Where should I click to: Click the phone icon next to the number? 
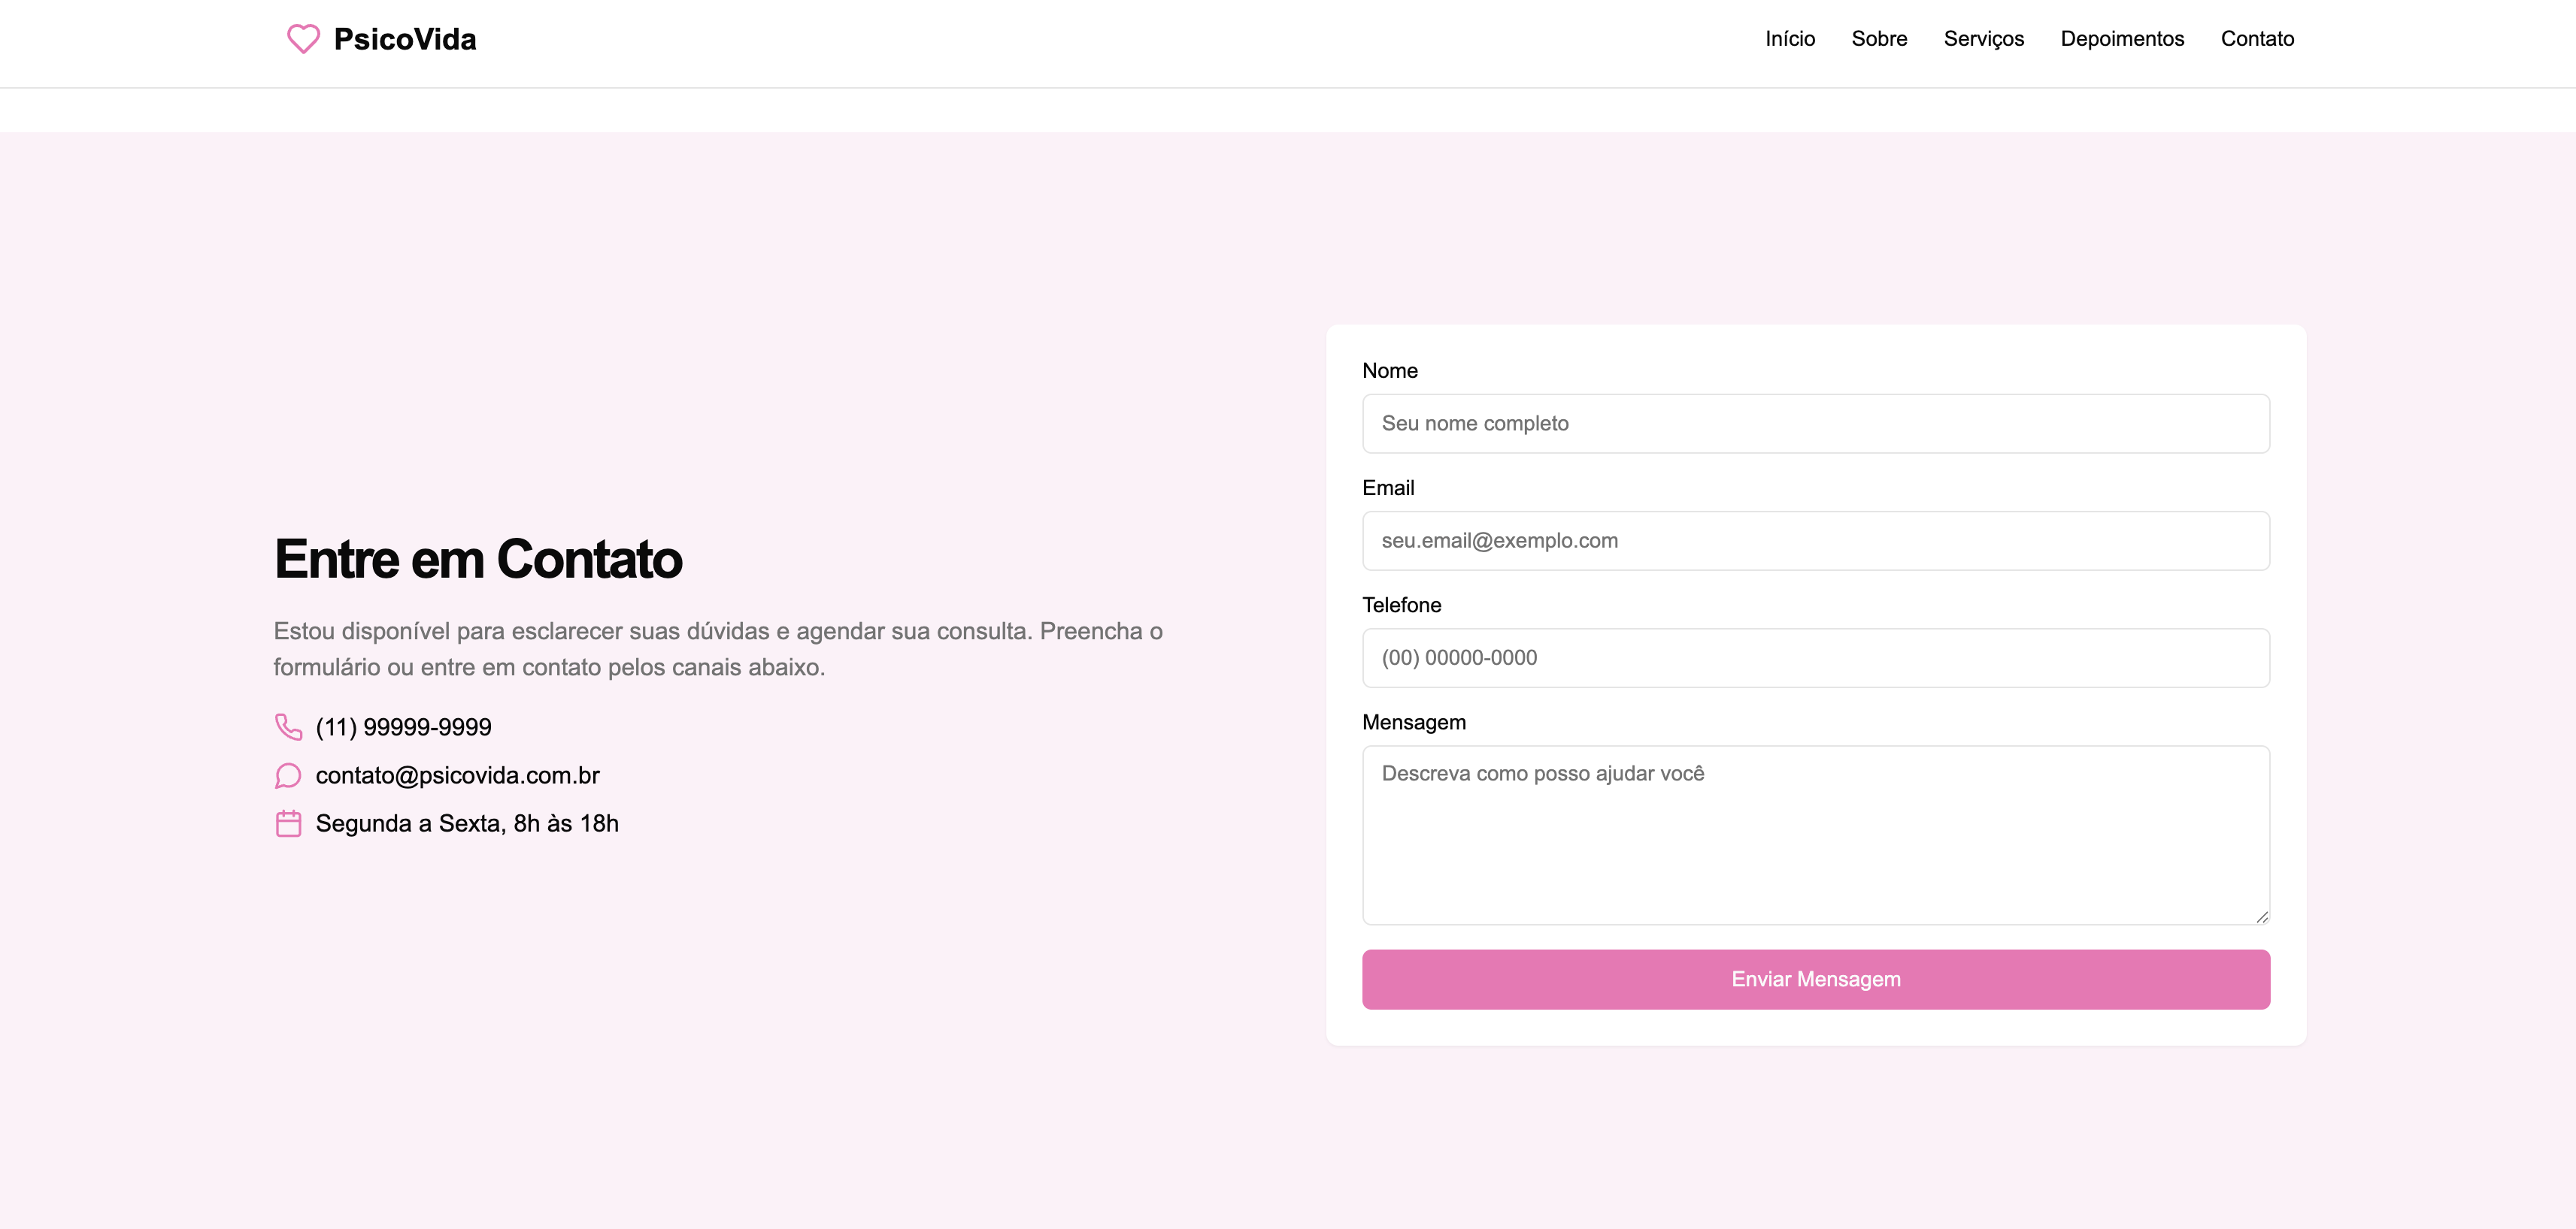[x=288, y=726]
